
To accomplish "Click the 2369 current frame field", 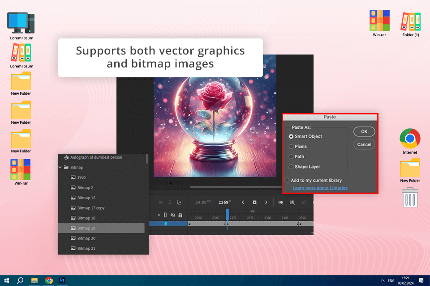I will tap(223, 202).
